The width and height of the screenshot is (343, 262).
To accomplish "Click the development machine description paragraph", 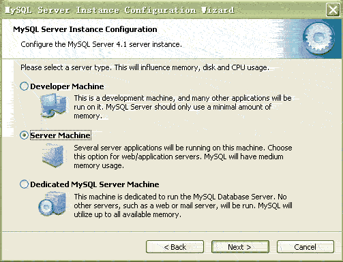I will tap(183, 107).
